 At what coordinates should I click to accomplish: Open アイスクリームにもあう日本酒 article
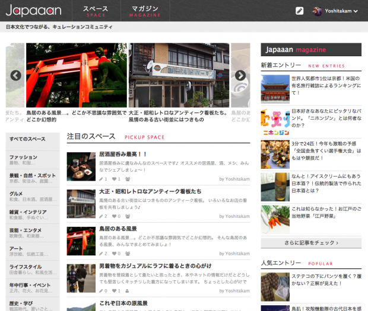coord(326,183)
